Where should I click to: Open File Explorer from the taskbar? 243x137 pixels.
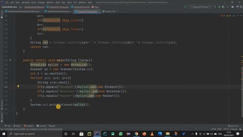point(168,134)
